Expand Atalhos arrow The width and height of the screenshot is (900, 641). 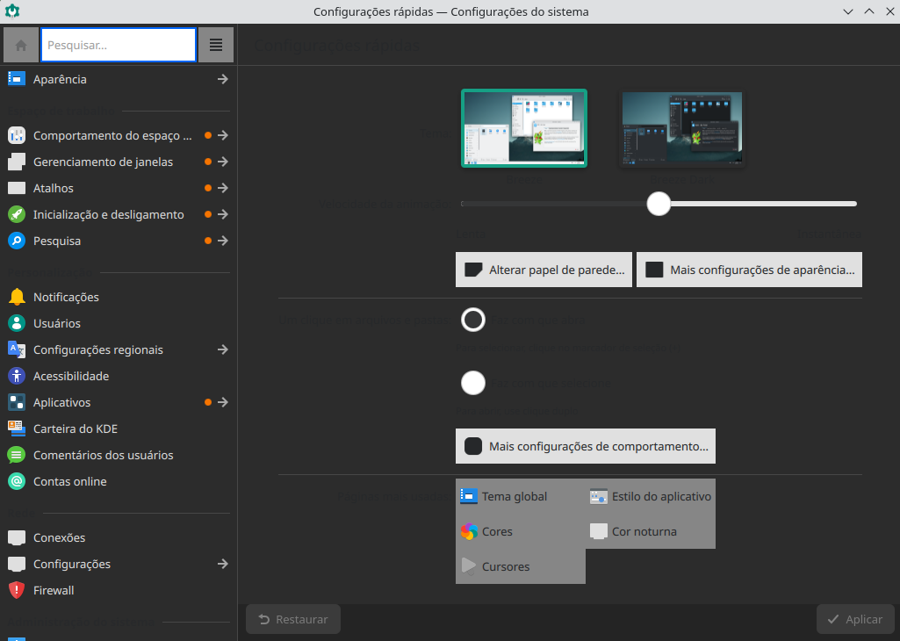(x=223, y=188)
